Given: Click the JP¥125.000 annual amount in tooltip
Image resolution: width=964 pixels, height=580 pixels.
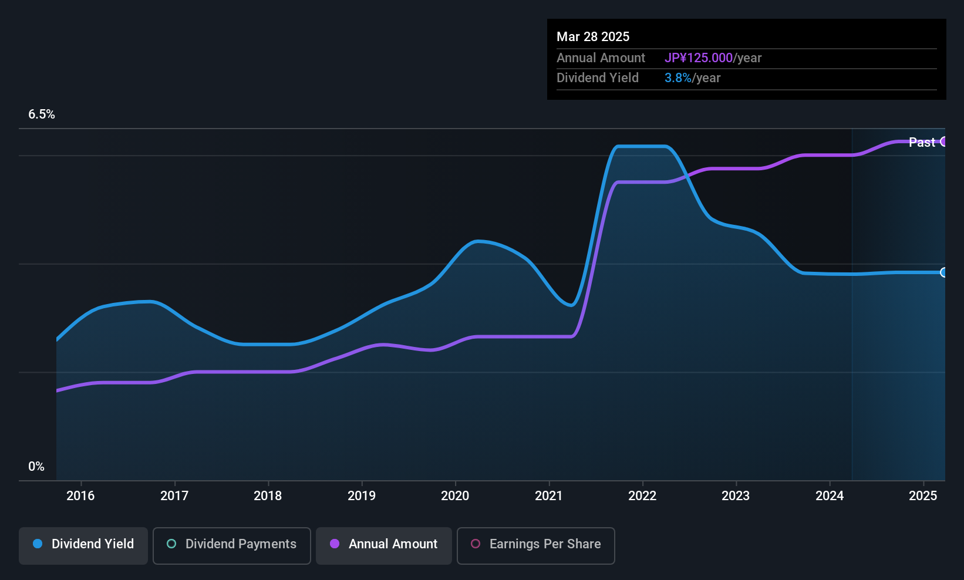Looking at the screenshot, I should pos(699,58).
